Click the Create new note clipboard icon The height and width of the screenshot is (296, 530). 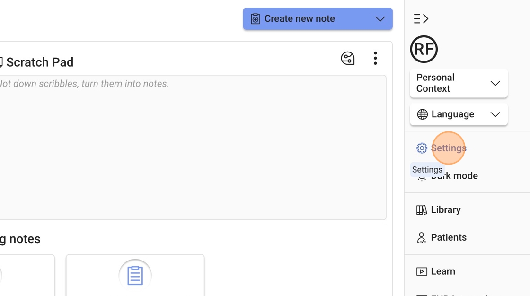pos(256,19)
